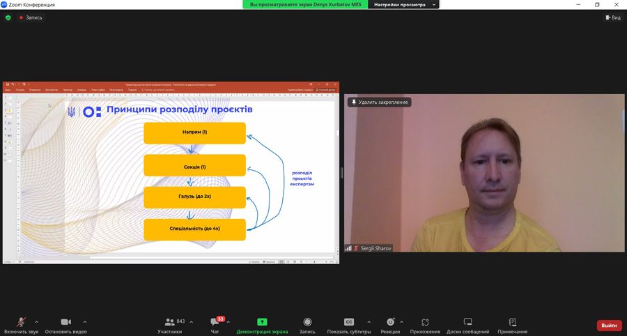Open the Примечания notes
627x336 pixels.
coord(512,326)
